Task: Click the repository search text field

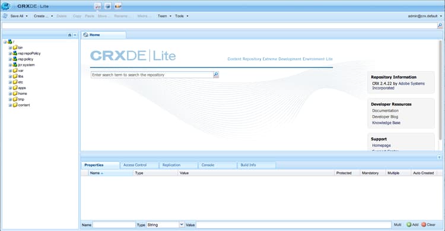Action: [x=152, y=75]
